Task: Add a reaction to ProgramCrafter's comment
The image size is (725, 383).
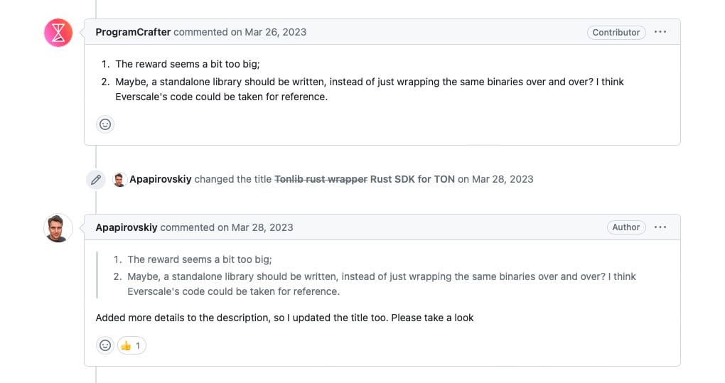Action: pyautogui.click(x=105, y=124)
